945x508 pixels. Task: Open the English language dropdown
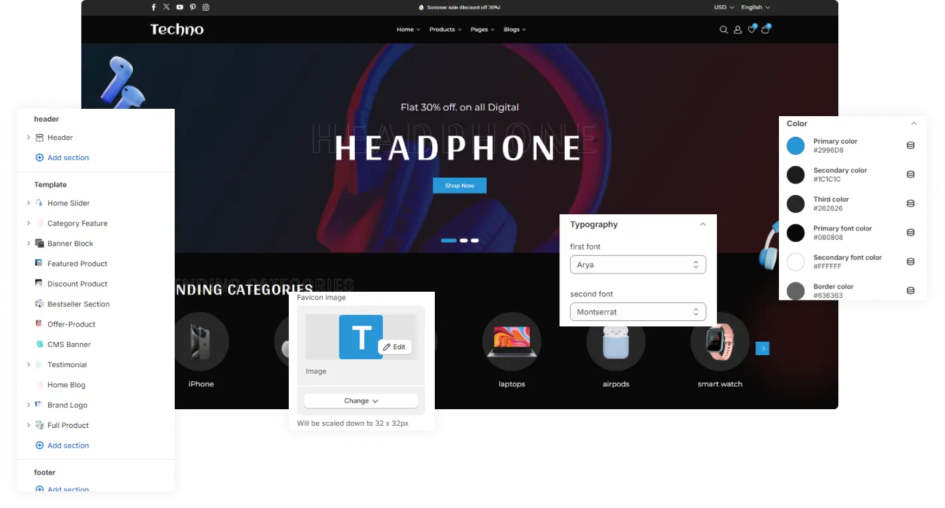tap(756, 7)
